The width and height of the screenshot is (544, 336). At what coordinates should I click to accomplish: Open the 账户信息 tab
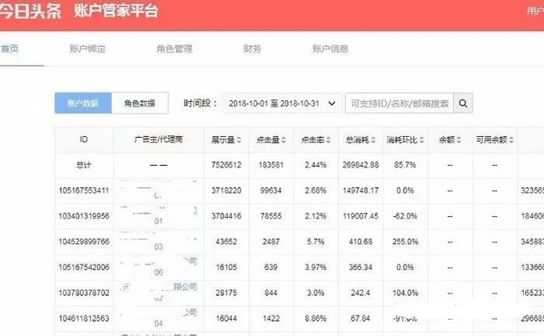coord(330,49)
